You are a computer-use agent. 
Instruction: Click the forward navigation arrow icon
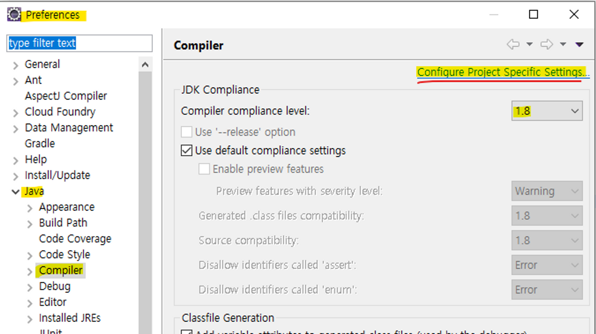(x=547, y=44)
